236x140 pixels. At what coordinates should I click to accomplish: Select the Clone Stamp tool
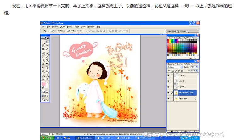[43, 57]
